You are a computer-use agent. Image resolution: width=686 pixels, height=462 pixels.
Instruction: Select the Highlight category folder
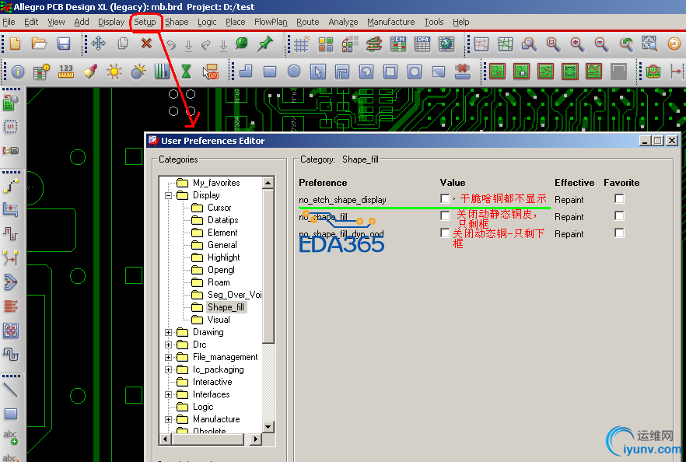click(x=223, y=257)
